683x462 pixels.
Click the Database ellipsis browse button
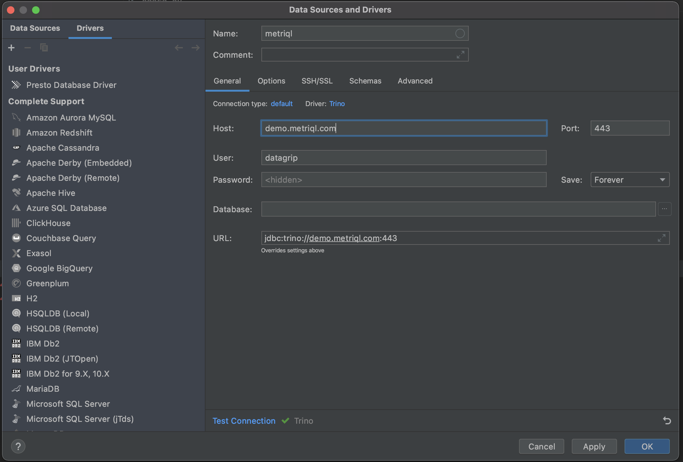coord(664,209)
